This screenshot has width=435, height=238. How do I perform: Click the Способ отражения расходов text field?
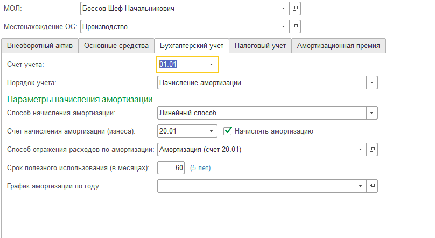point(256,149)
